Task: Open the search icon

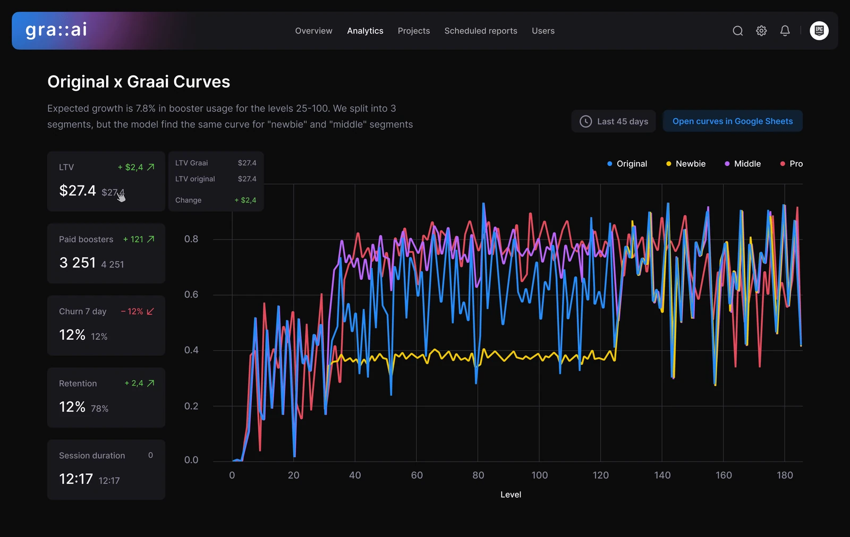Action: (738, 31)
